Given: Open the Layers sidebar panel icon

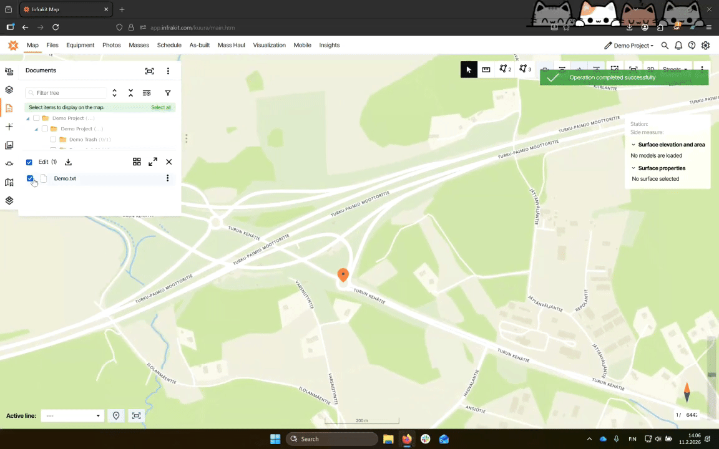Looking at the screenshot, I should point(9,90).
